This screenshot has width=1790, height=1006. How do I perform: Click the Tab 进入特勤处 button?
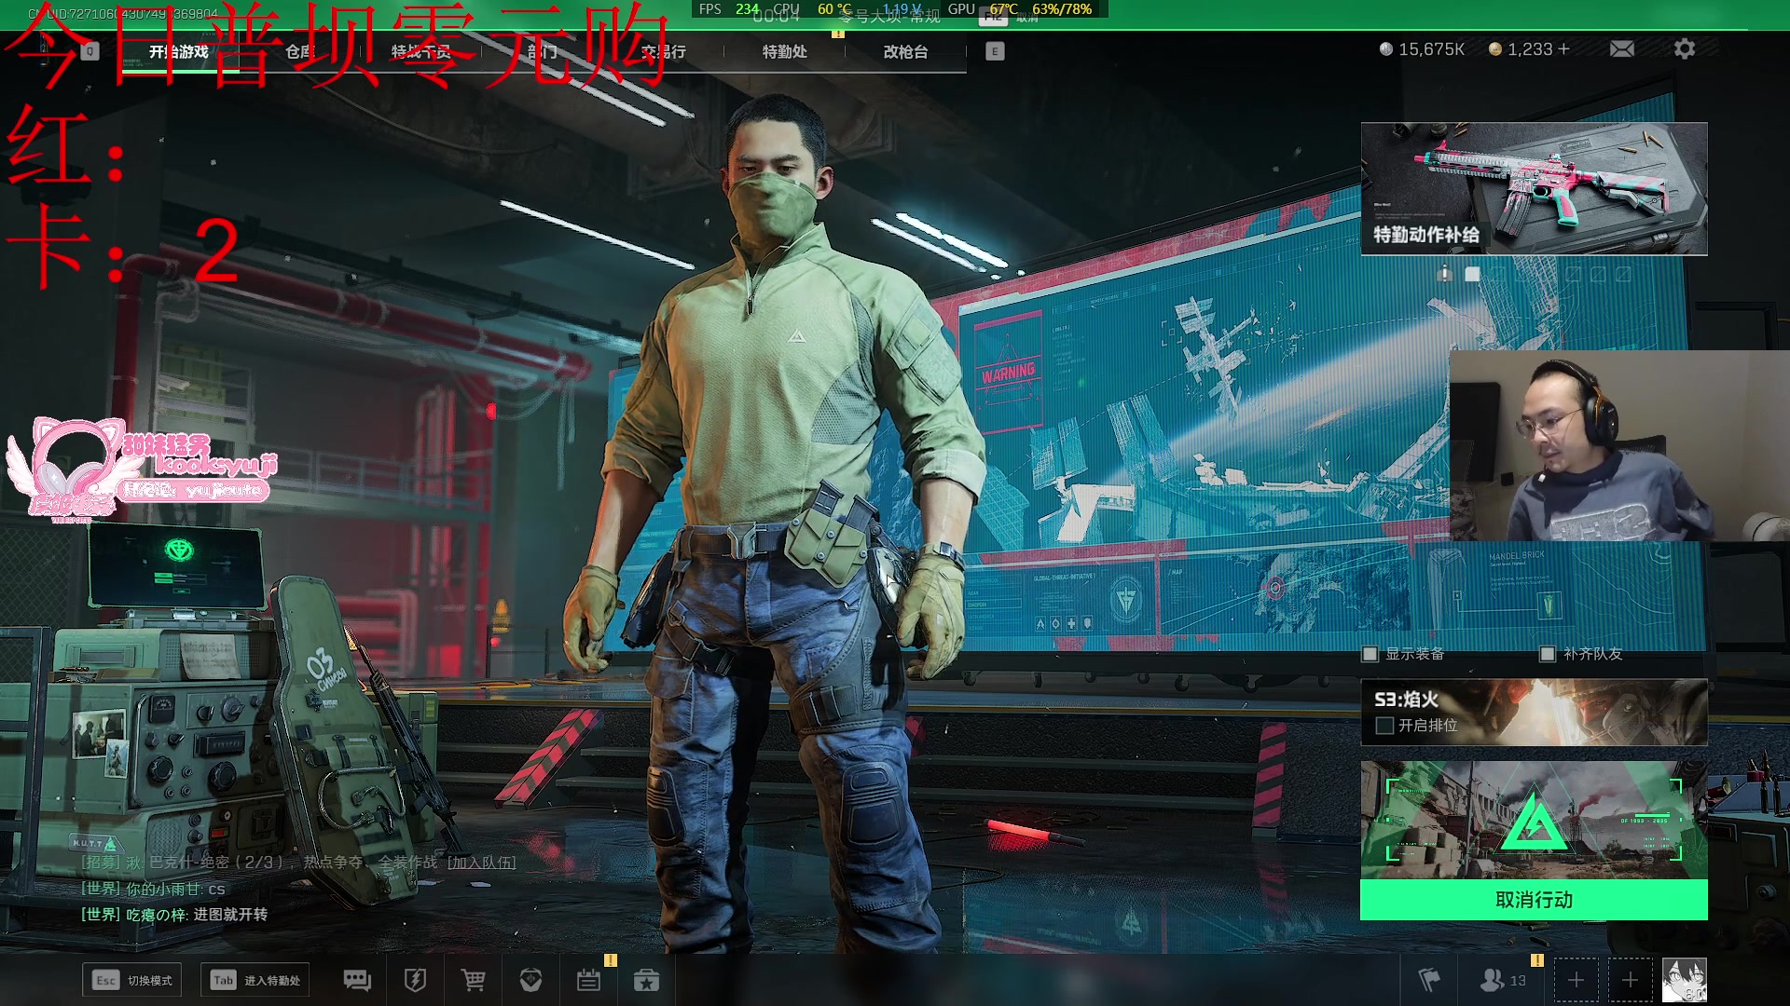[x=255, y=980]
